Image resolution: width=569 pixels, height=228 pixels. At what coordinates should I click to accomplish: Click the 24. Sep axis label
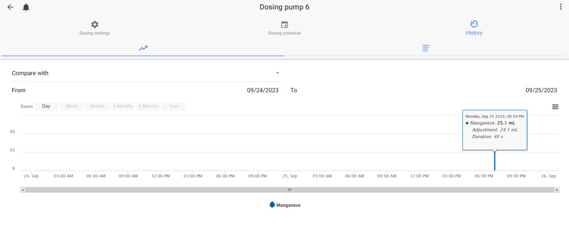[x=31, y=176]
